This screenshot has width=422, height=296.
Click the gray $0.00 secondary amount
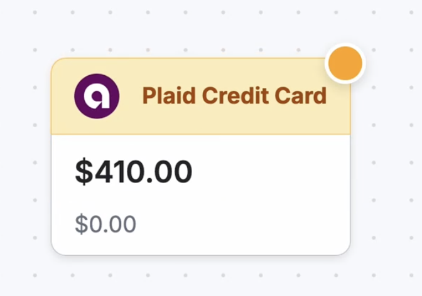coord(105,224)
